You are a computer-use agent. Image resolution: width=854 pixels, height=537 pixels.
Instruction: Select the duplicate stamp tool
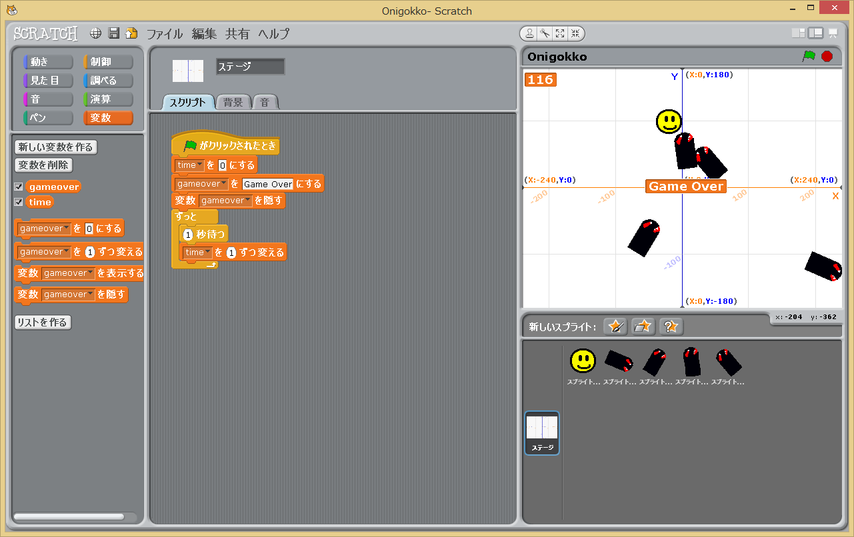tap(529, 33)
